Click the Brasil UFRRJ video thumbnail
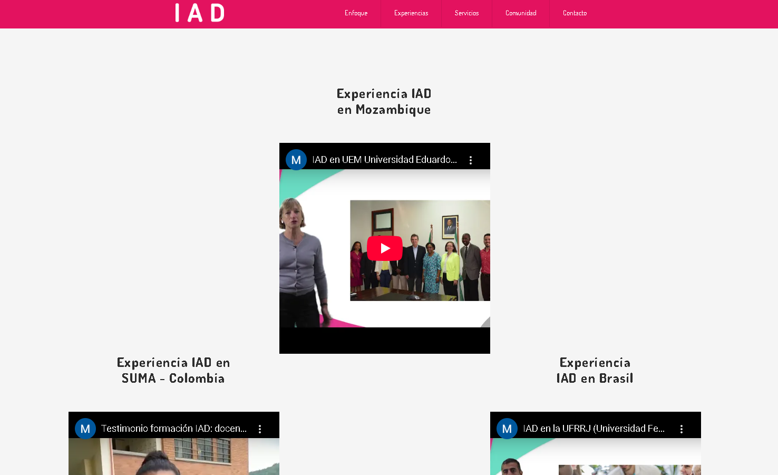 596,457
